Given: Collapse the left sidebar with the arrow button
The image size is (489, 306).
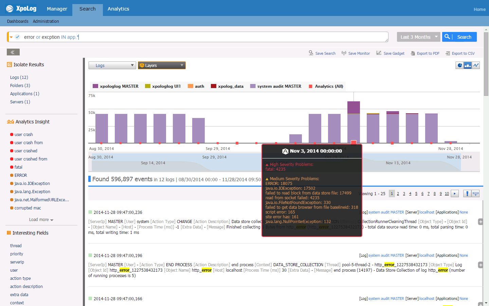Looking at the screenshot, I should click(x=13, y=52).
